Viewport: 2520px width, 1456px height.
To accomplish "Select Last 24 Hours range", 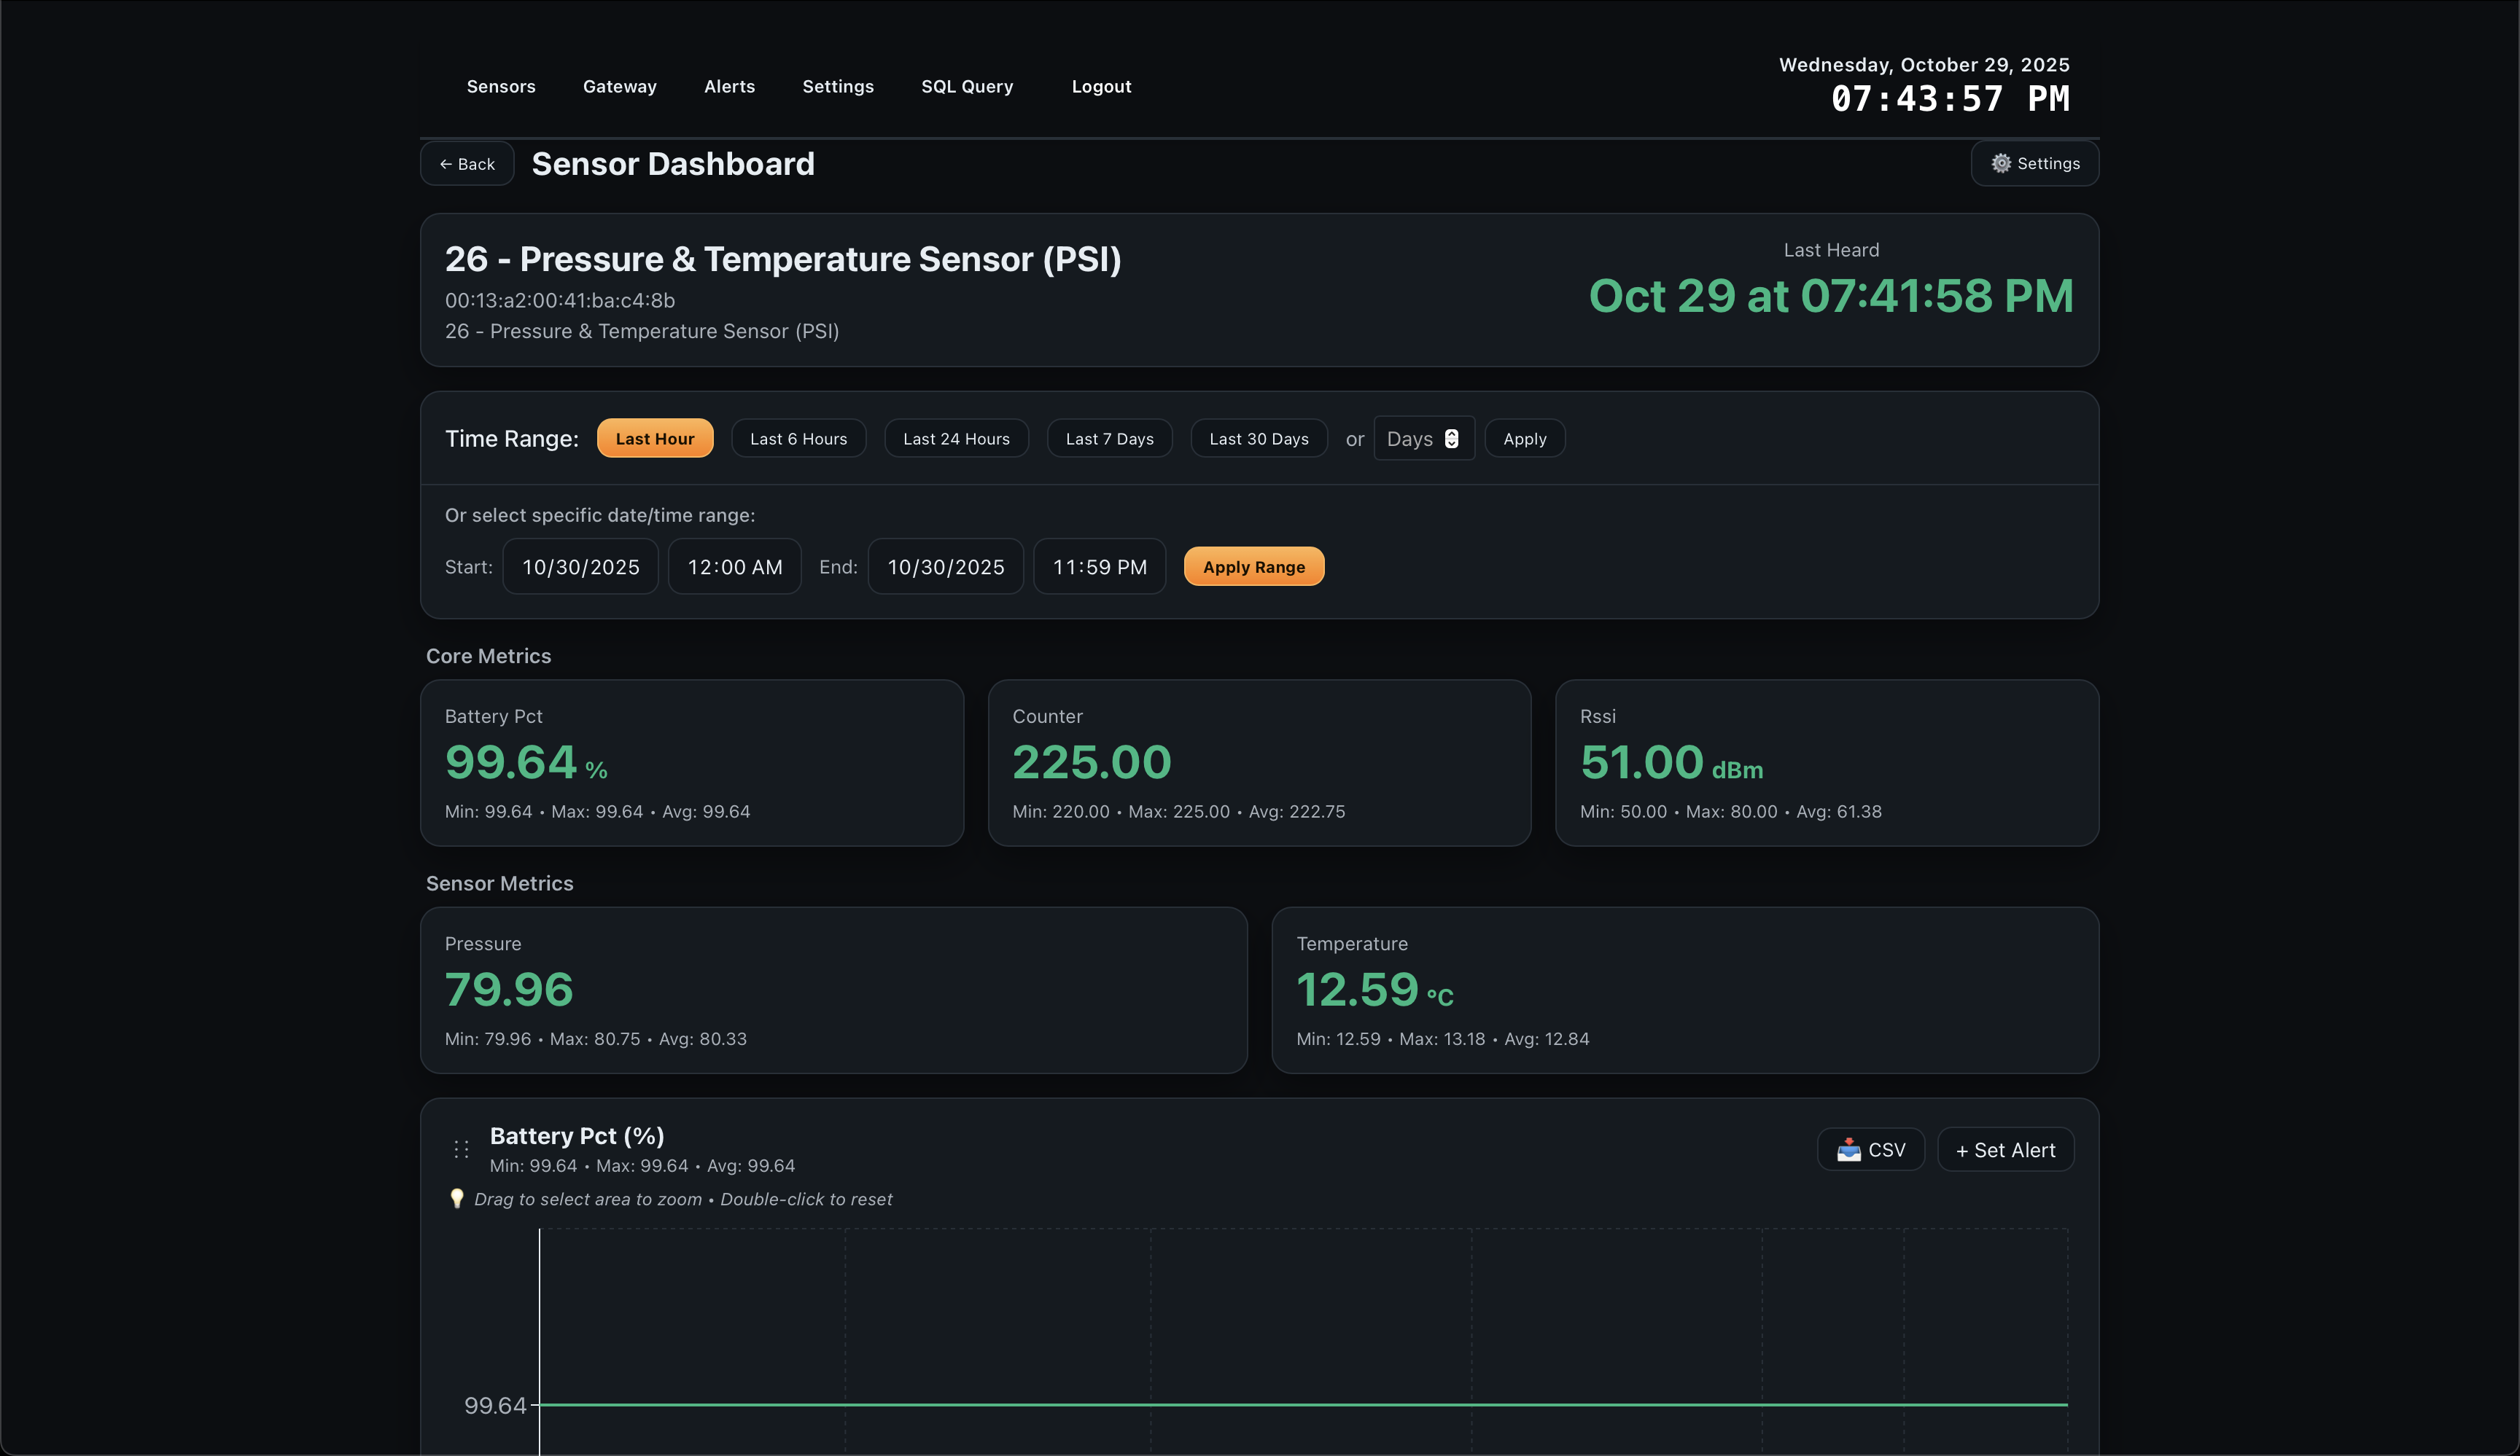I will [955, 439].
